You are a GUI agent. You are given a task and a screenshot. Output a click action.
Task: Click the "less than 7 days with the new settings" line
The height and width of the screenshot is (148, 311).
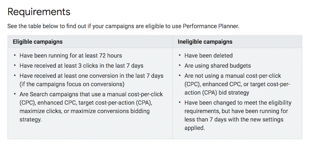pyautogui.click(x=234, y=120)
